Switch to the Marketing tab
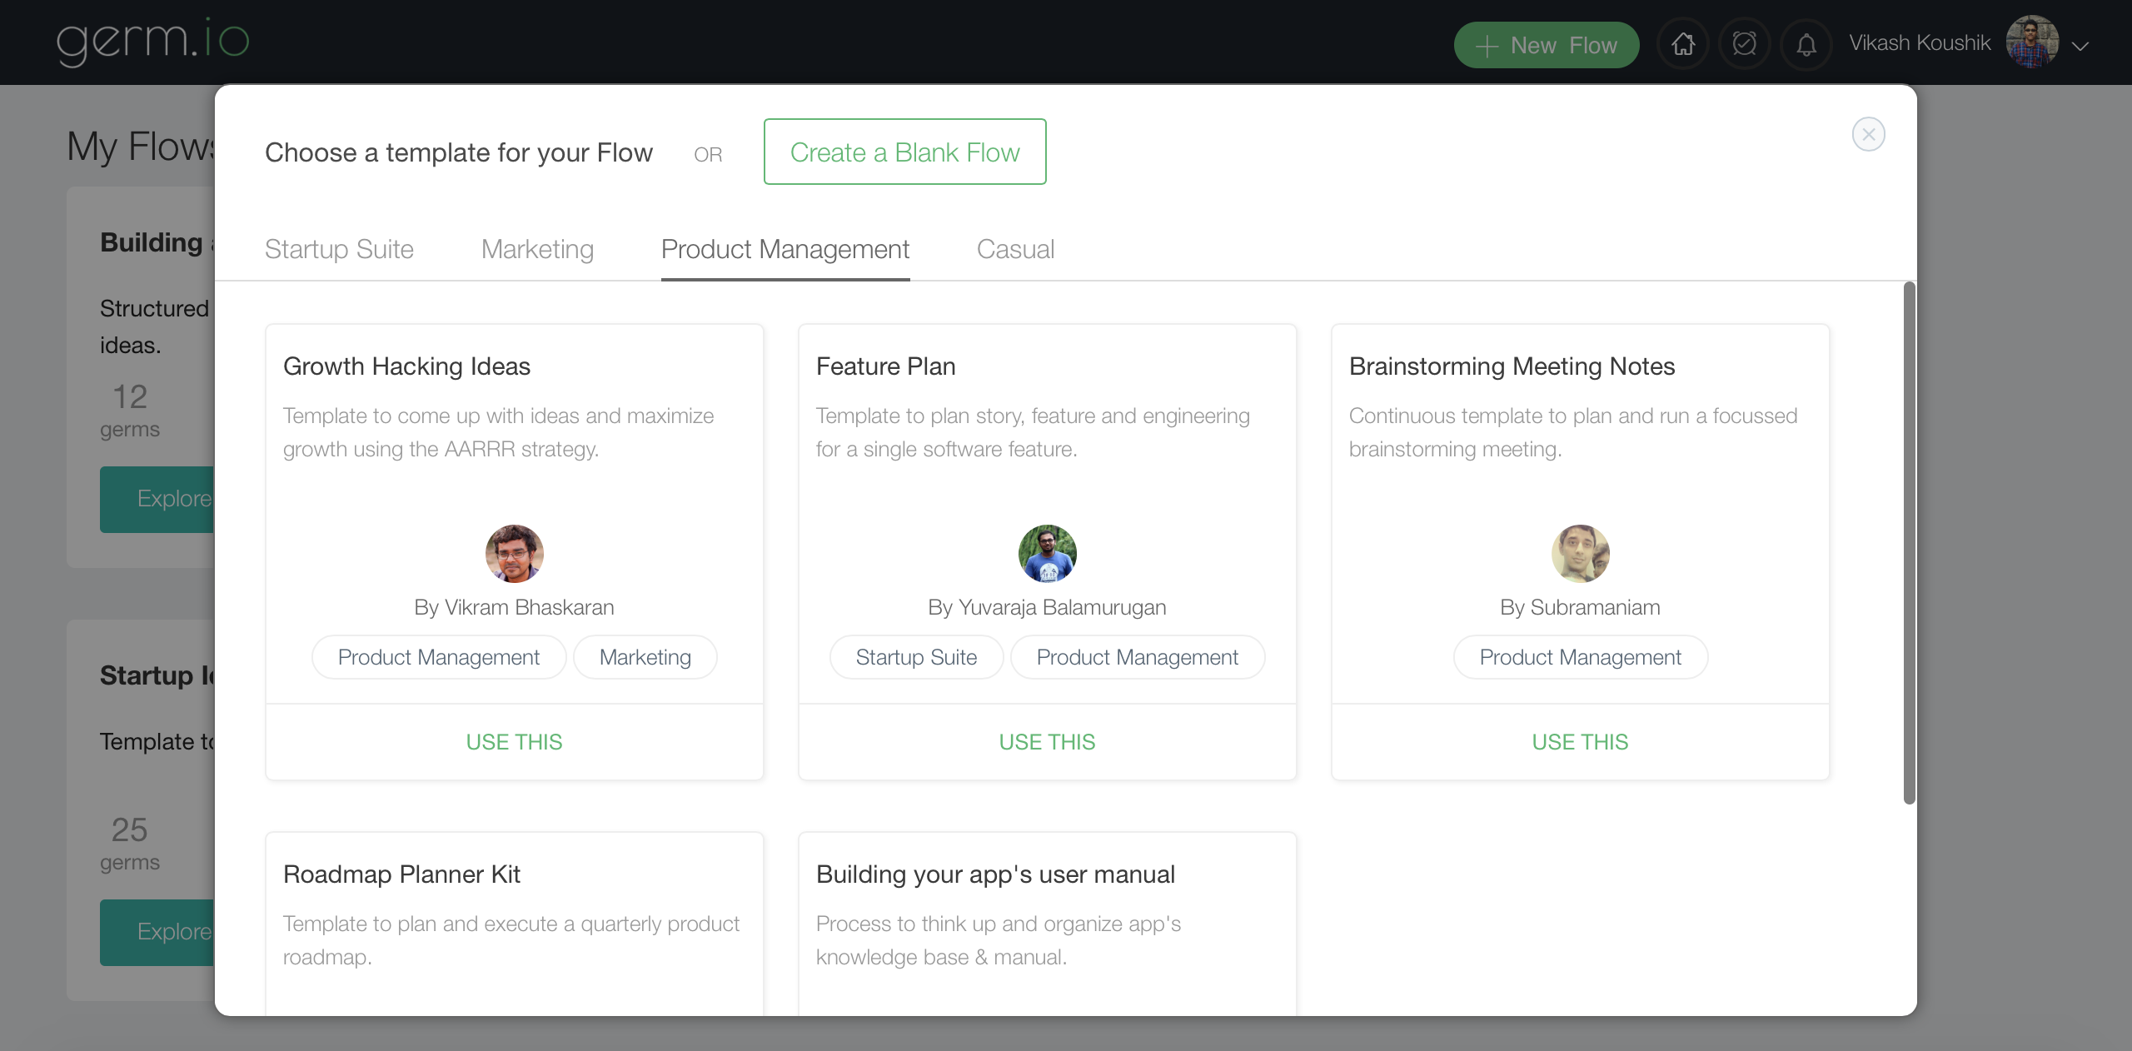This screenshot has height=1051, width=2132. (x=537, y=249)
